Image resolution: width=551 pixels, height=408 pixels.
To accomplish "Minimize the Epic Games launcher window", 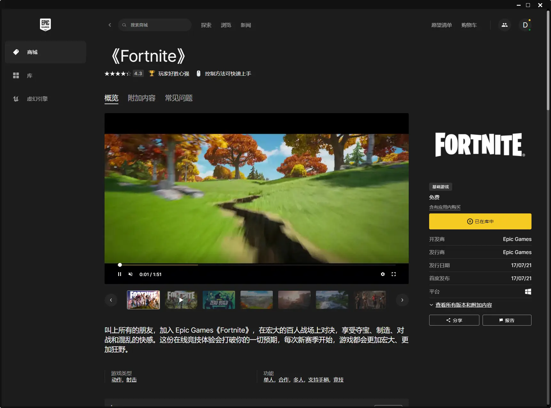I will click(x=519, y=5).
